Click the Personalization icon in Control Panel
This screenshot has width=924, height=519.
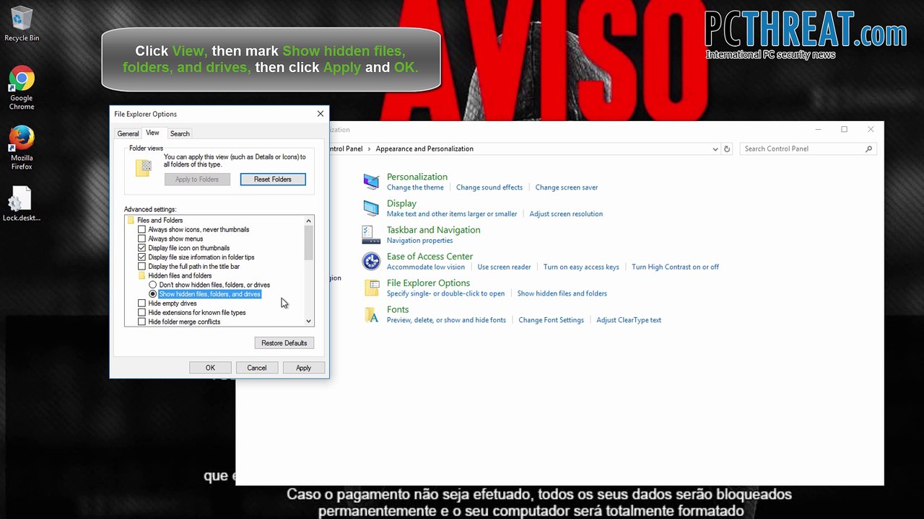click(x=371, y=182)
